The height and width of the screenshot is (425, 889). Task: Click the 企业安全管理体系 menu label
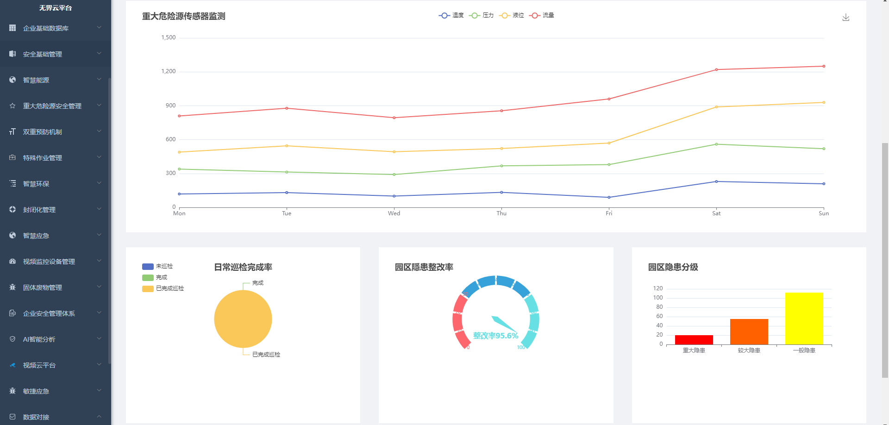point(49,313)
